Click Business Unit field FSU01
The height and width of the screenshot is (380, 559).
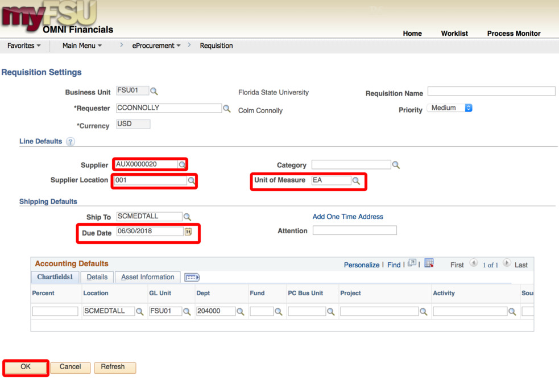[132, 90]
